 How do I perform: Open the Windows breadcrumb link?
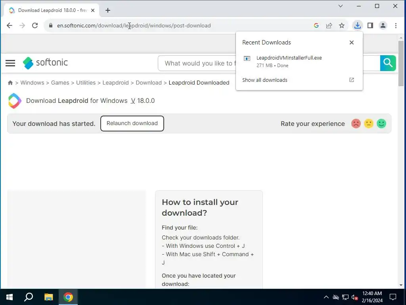click(32, 83)
